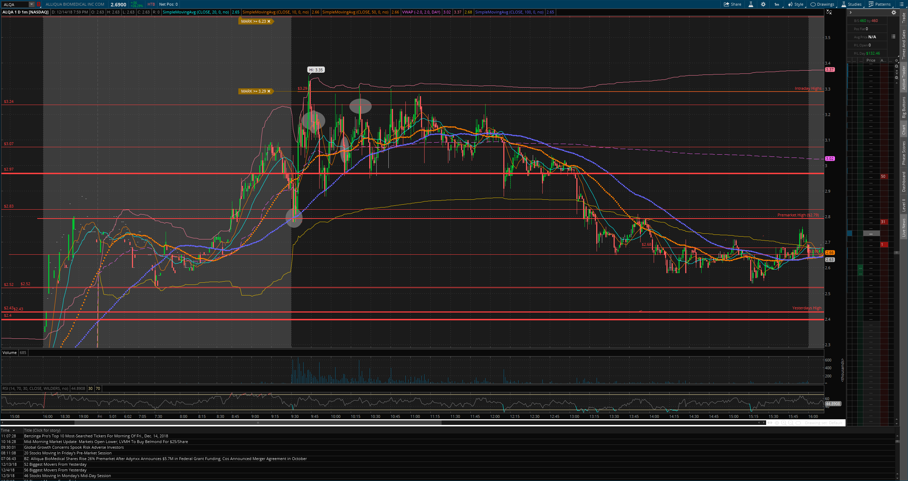
Task: Open the flask quick study icon
Action: click(751, 4)
